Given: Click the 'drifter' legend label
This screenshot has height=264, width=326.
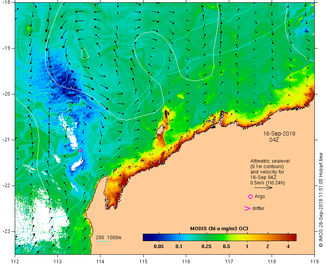Looking at the screenshot, I should (x=258, y=208).
